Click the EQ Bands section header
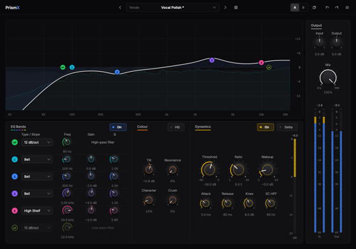The width and height of the screenshot is (356, 249). click(x=18, y=127)
